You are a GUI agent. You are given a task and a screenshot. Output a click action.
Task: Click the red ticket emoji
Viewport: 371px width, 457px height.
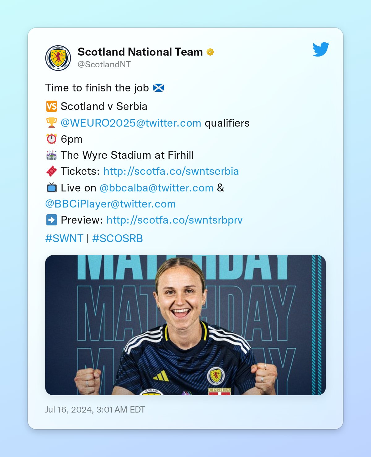pos(52,171)
